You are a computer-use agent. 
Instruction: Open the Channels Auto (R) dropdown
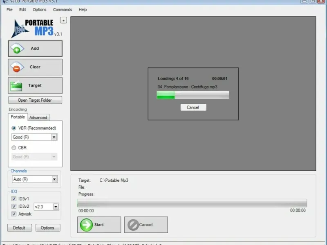(x=35, y=179)
